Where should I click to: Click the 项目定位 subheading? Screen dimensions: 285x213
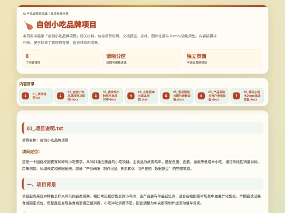(31, 151)
